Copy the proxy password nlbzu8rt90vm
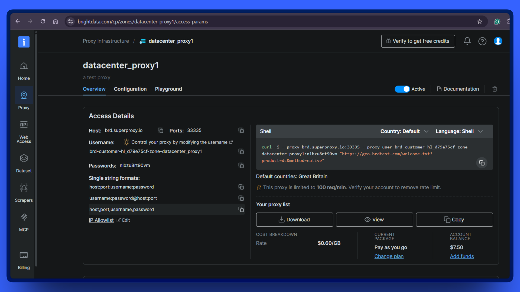520x292 pixels. [x=241, y=165]
